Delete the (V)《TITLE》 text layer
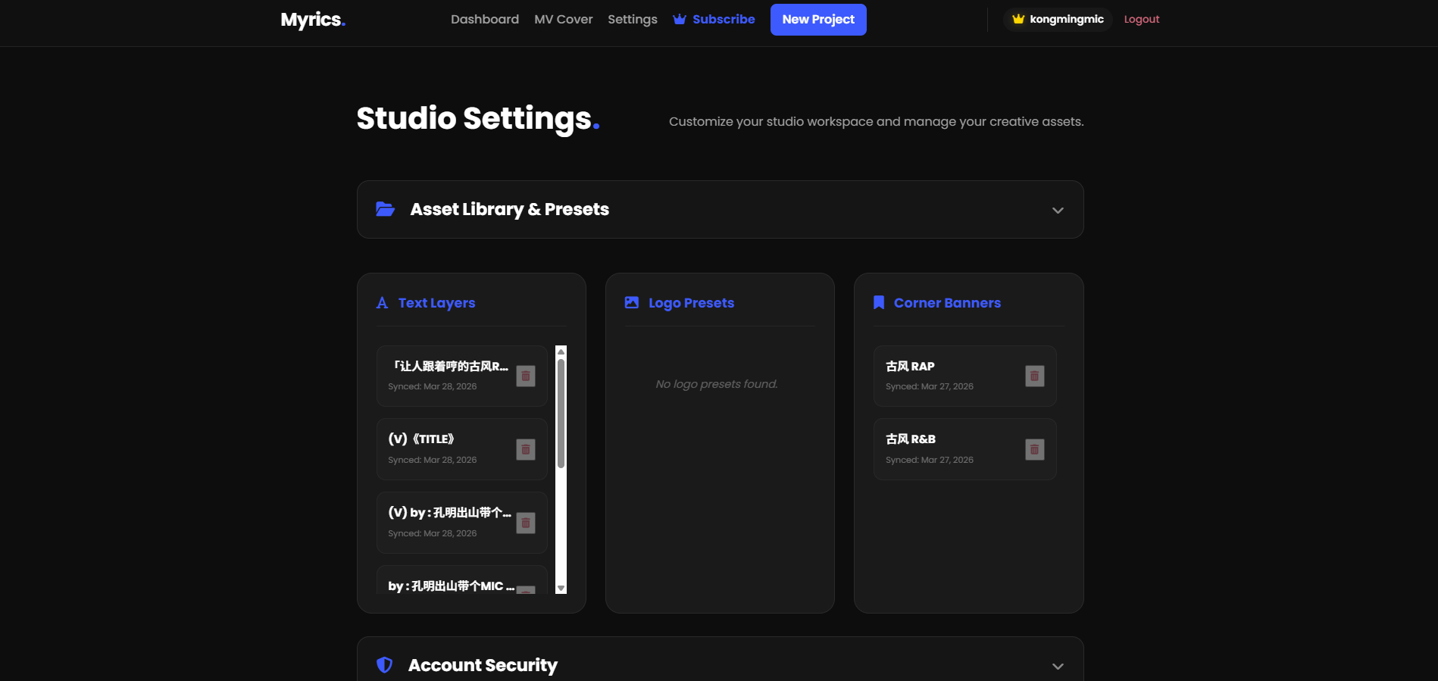This screenshot has width=1438, height=681. (526, 450)
